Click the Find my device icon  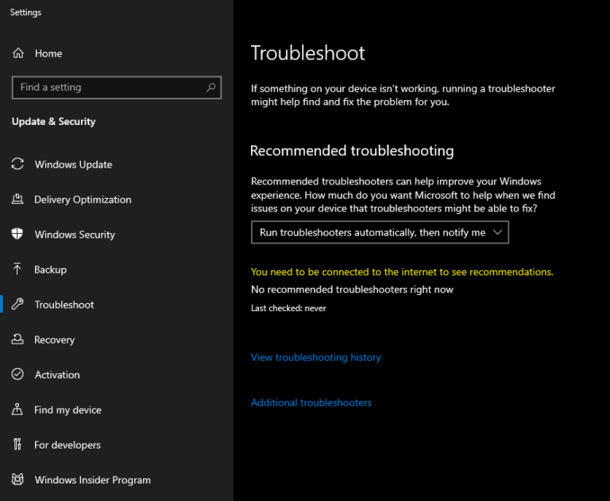coord(17,410)
